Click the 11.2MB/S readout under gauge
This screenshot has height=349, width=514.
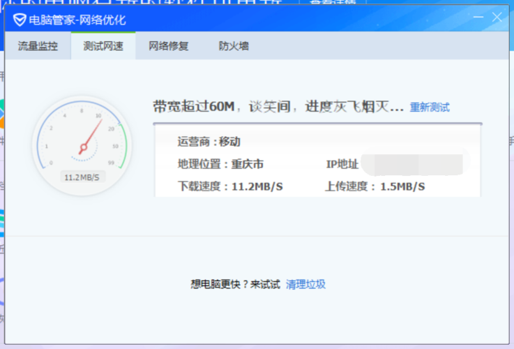(x=82, y=177)
